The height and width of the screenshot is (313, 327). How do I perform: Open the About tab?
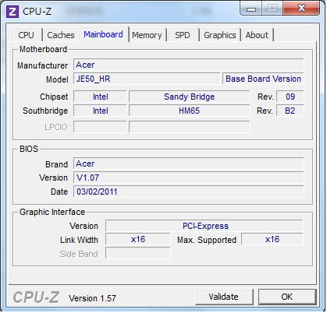tap(257, 35)
